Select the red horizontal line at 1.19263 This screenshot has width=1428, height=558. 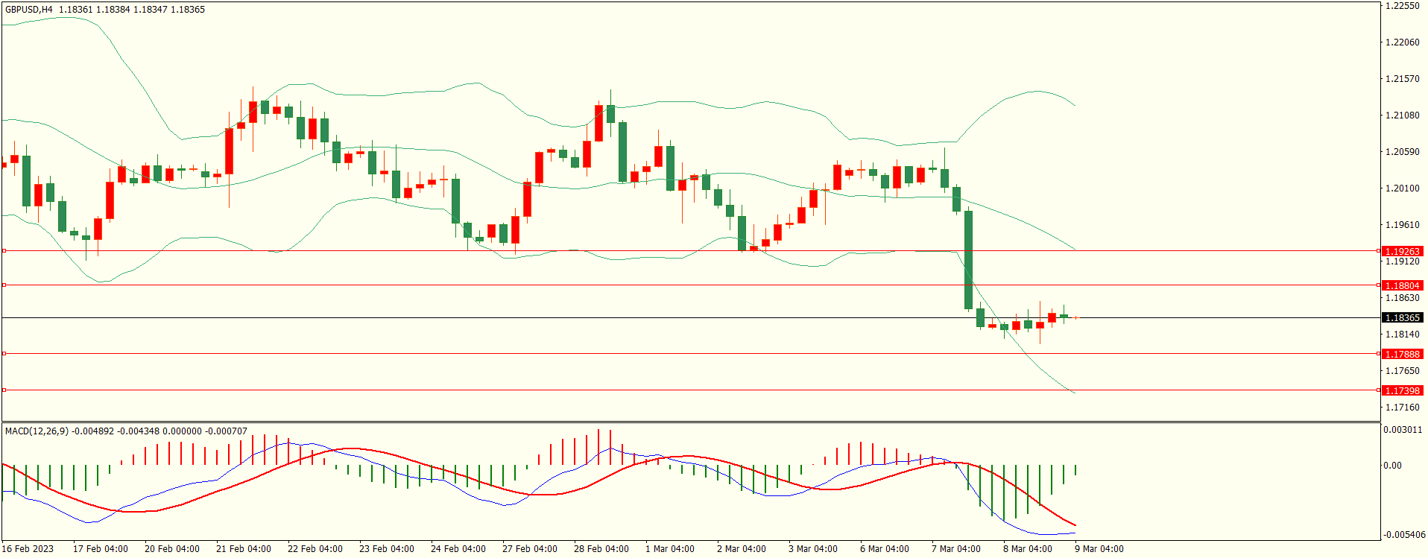coord(690,251)
